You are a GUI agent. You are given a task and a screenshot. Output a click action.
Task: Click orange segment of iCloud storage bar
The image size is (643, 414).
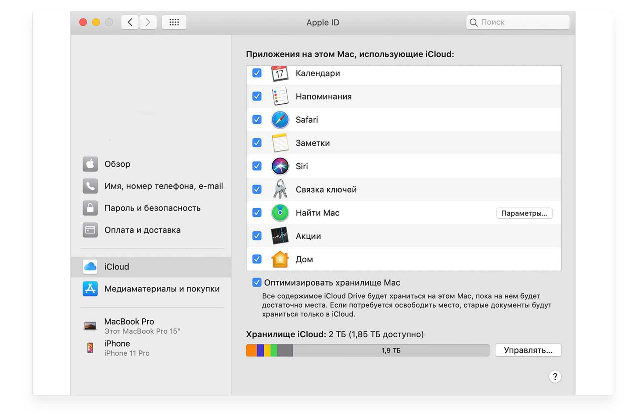(252, 350)
